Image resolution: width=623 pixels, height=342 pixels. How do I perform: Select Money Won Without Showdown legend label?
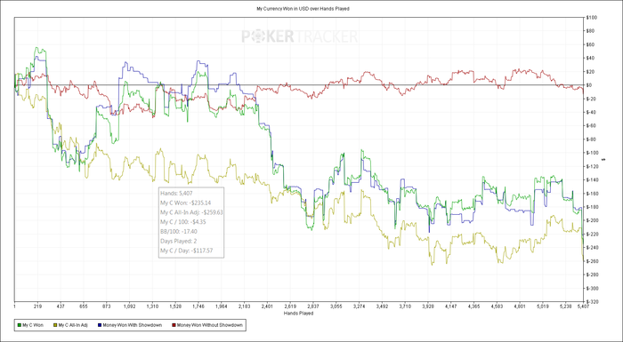click(x=210, y=325)
